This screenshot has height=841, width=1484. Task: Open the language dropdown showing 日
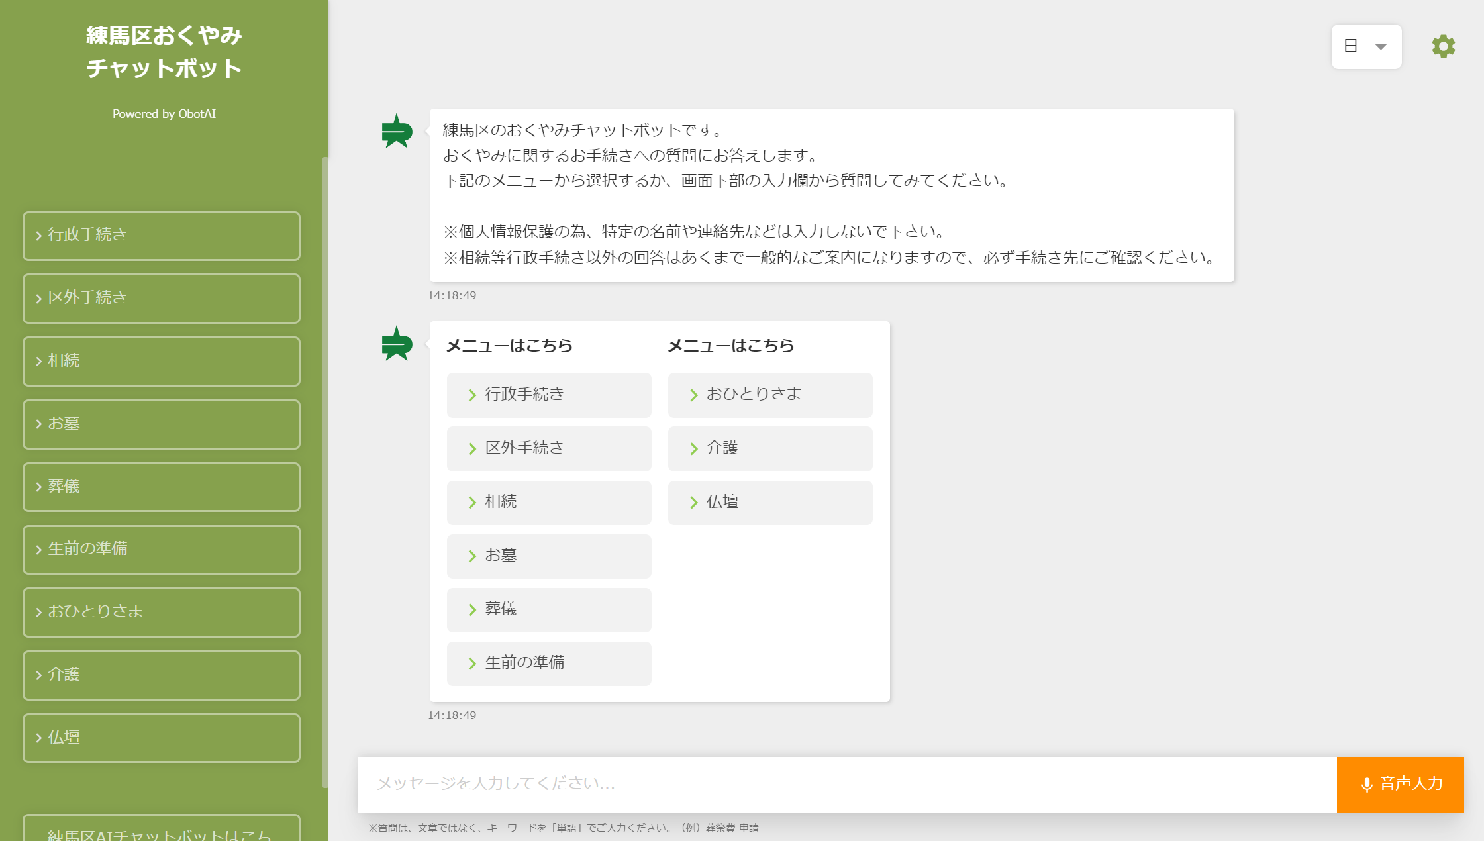(1365, 46)
